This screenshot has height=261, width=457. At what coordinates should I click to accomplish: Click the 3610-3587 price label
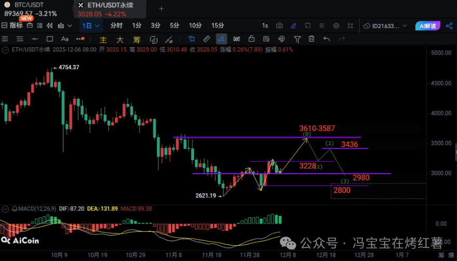317,128
